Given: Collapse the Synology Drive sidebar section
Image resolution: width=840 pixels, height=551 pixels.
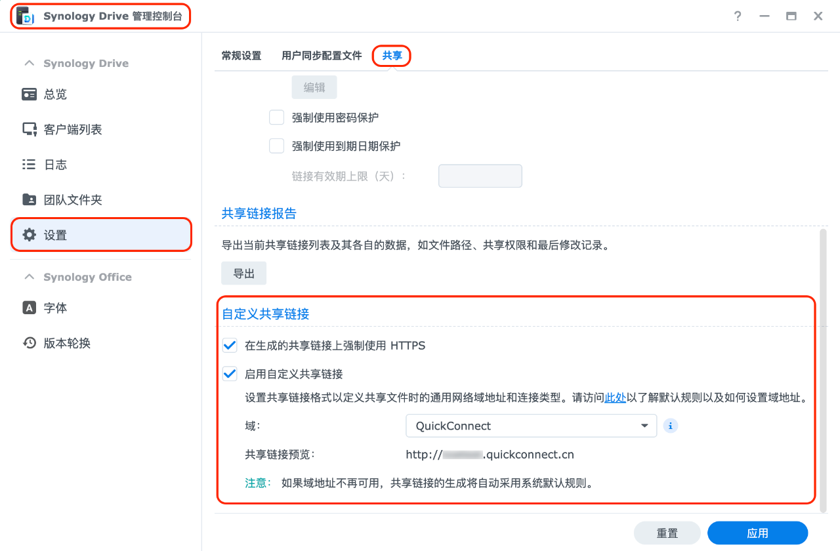Looking at the screenshot, I should pyautogui.click(x=29, y=64).
